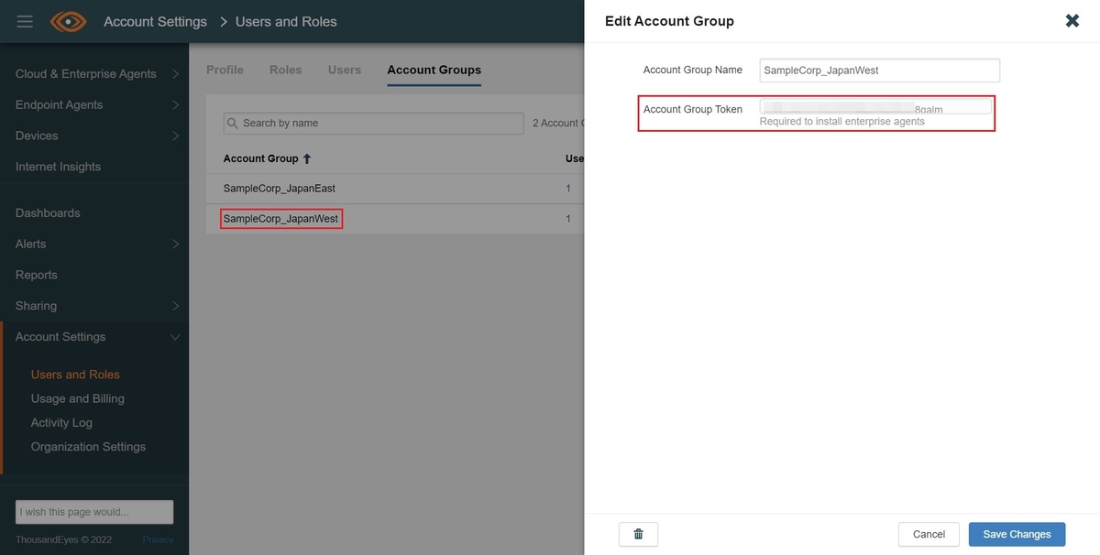The image size is (1100, 555).
Task: Click the Cancel button
Action: coord(929,534)
